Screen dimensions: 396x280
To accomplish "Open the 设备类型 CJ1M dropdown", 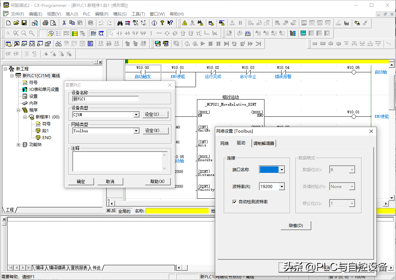I will point(136,115).
